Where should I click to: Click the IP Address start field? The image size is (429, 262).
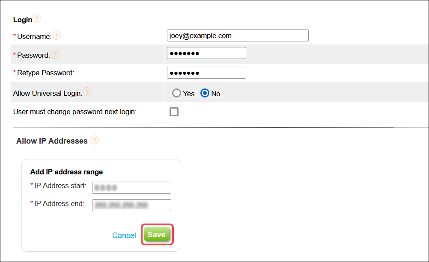[131, 187]
